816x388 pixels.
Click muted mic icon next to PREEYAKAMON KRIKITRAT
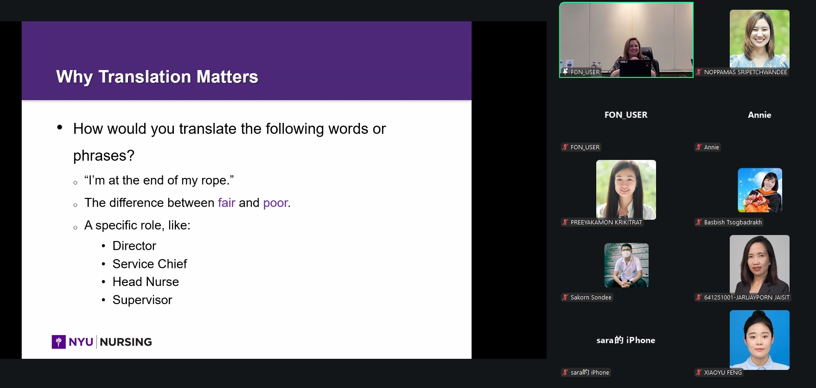click(565, 222)
